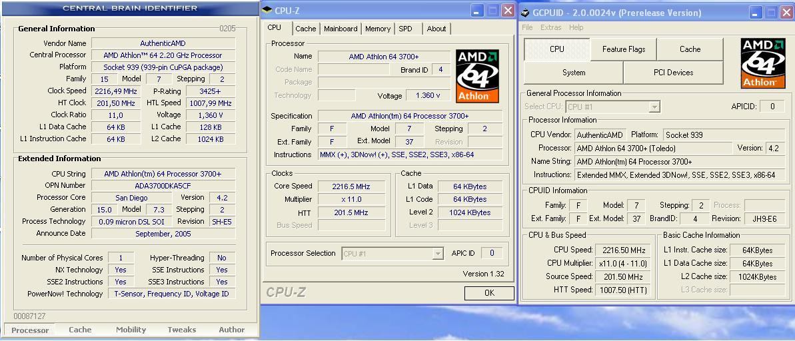This screenshot has width=795, height=341.
Task: Click OK button in CPU-Z
Action: point(489,293)
